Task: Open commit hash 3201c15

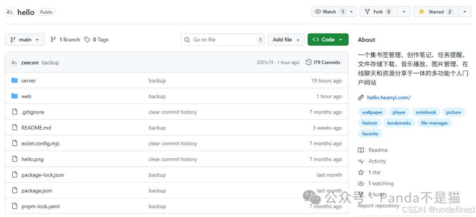Action: 265,63
